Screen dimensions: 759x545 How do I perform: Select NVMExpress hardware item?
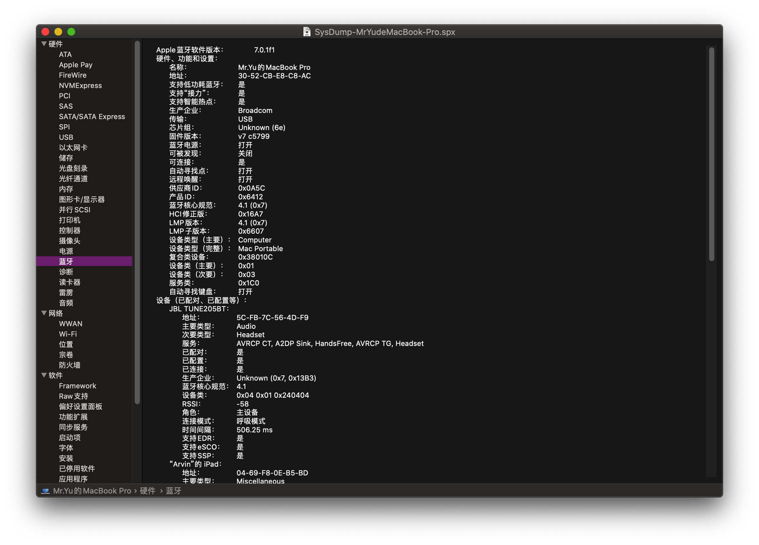[80, 86]
